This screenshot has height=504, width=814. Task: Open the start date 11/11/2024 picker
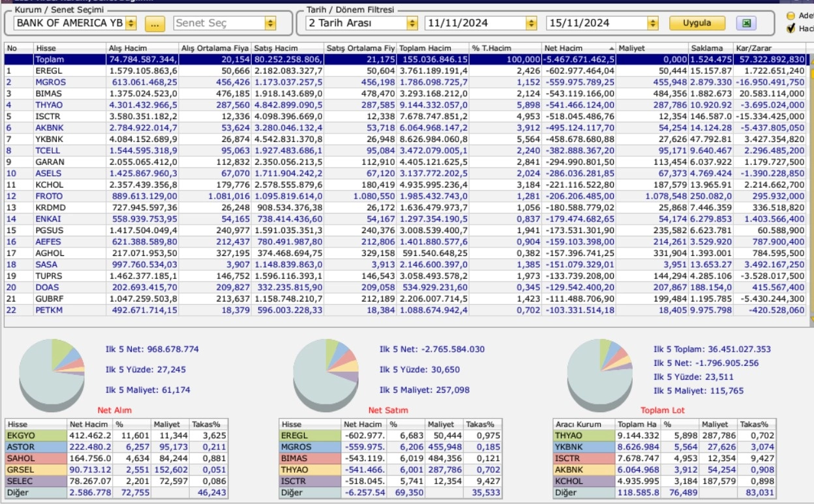[x=532, y=23]
